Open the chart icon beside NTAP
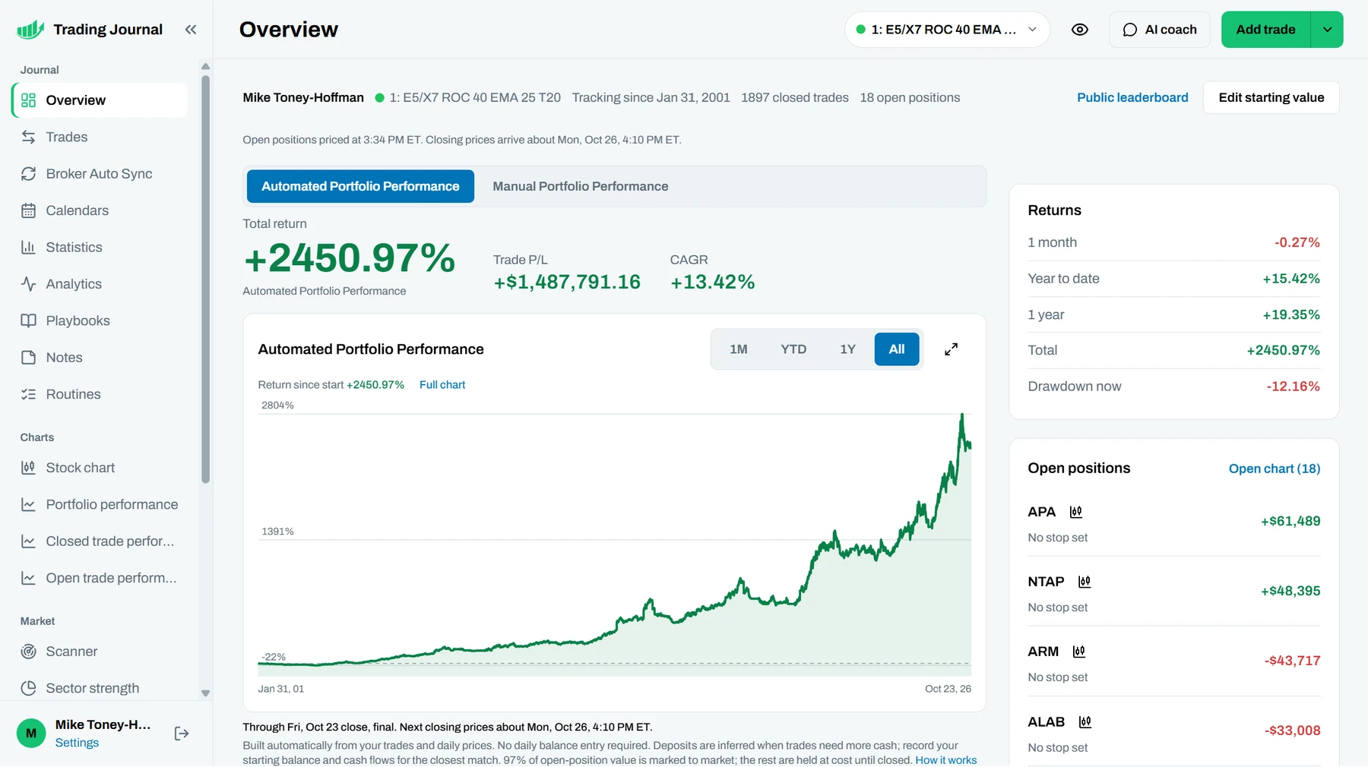 pos(1085,582)
